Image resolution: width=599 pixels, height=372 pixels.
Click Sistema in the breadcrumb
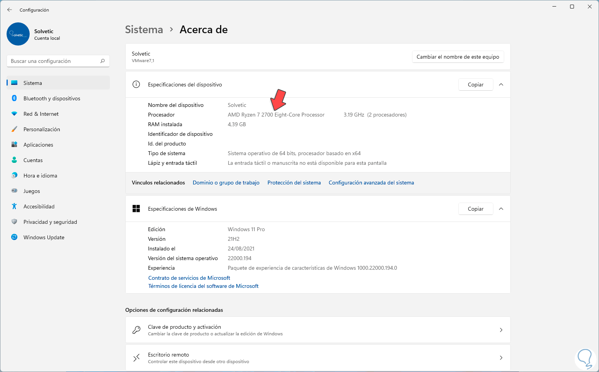(x=144, y=30)
